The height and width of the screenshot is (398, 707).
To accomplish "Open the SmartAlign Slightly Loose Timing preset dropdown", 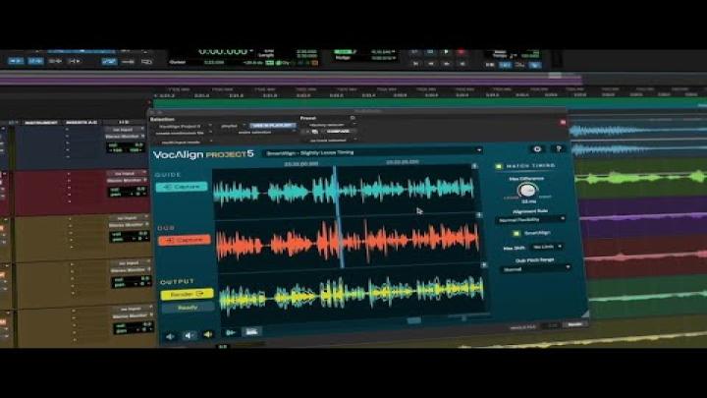I will [x=373, y=152].
